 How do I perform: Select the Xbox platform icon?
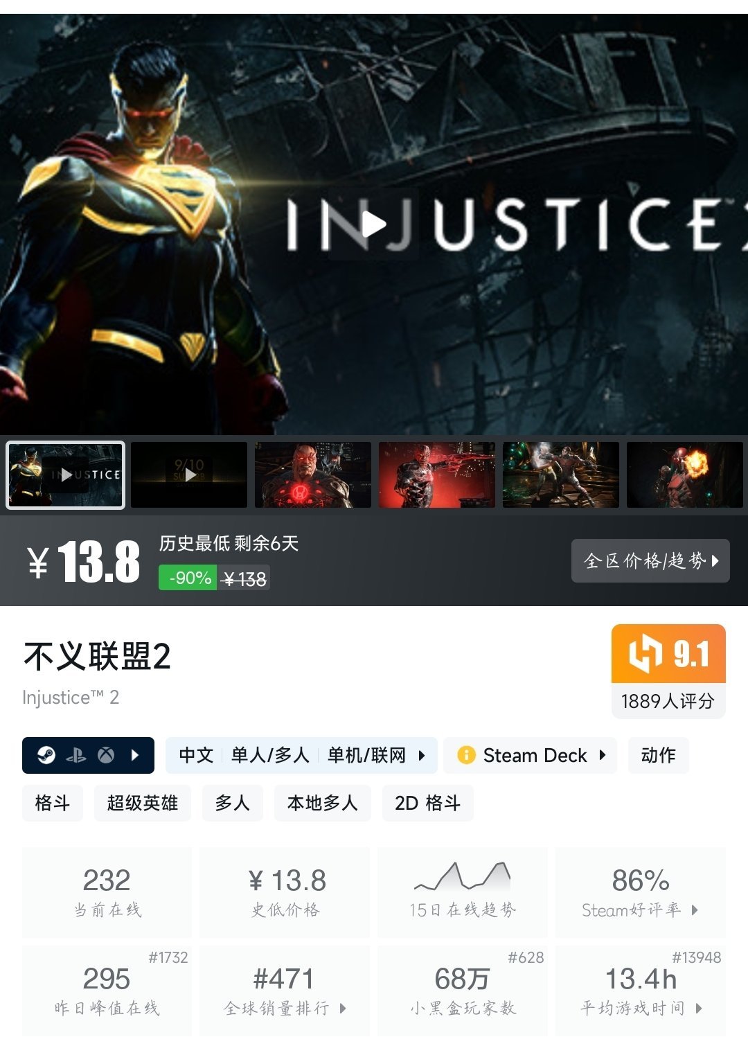click(x=106, y=755)
